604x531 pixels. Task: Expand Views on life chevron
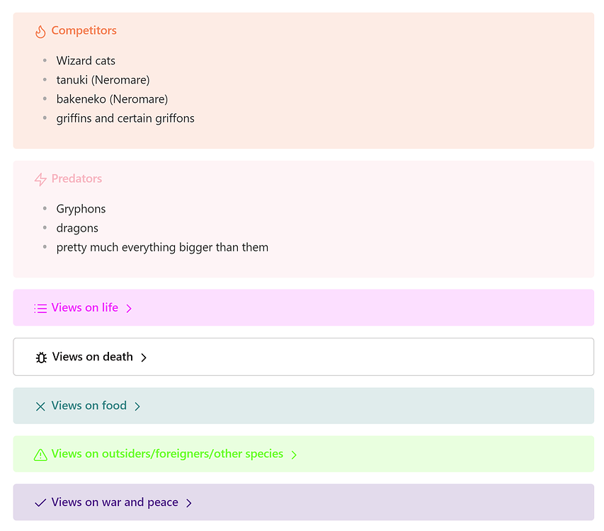click(129, 308)
